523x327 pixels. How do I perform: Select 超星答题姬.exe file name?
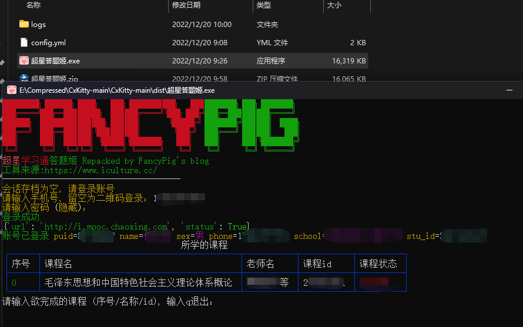tap(55, 61)
